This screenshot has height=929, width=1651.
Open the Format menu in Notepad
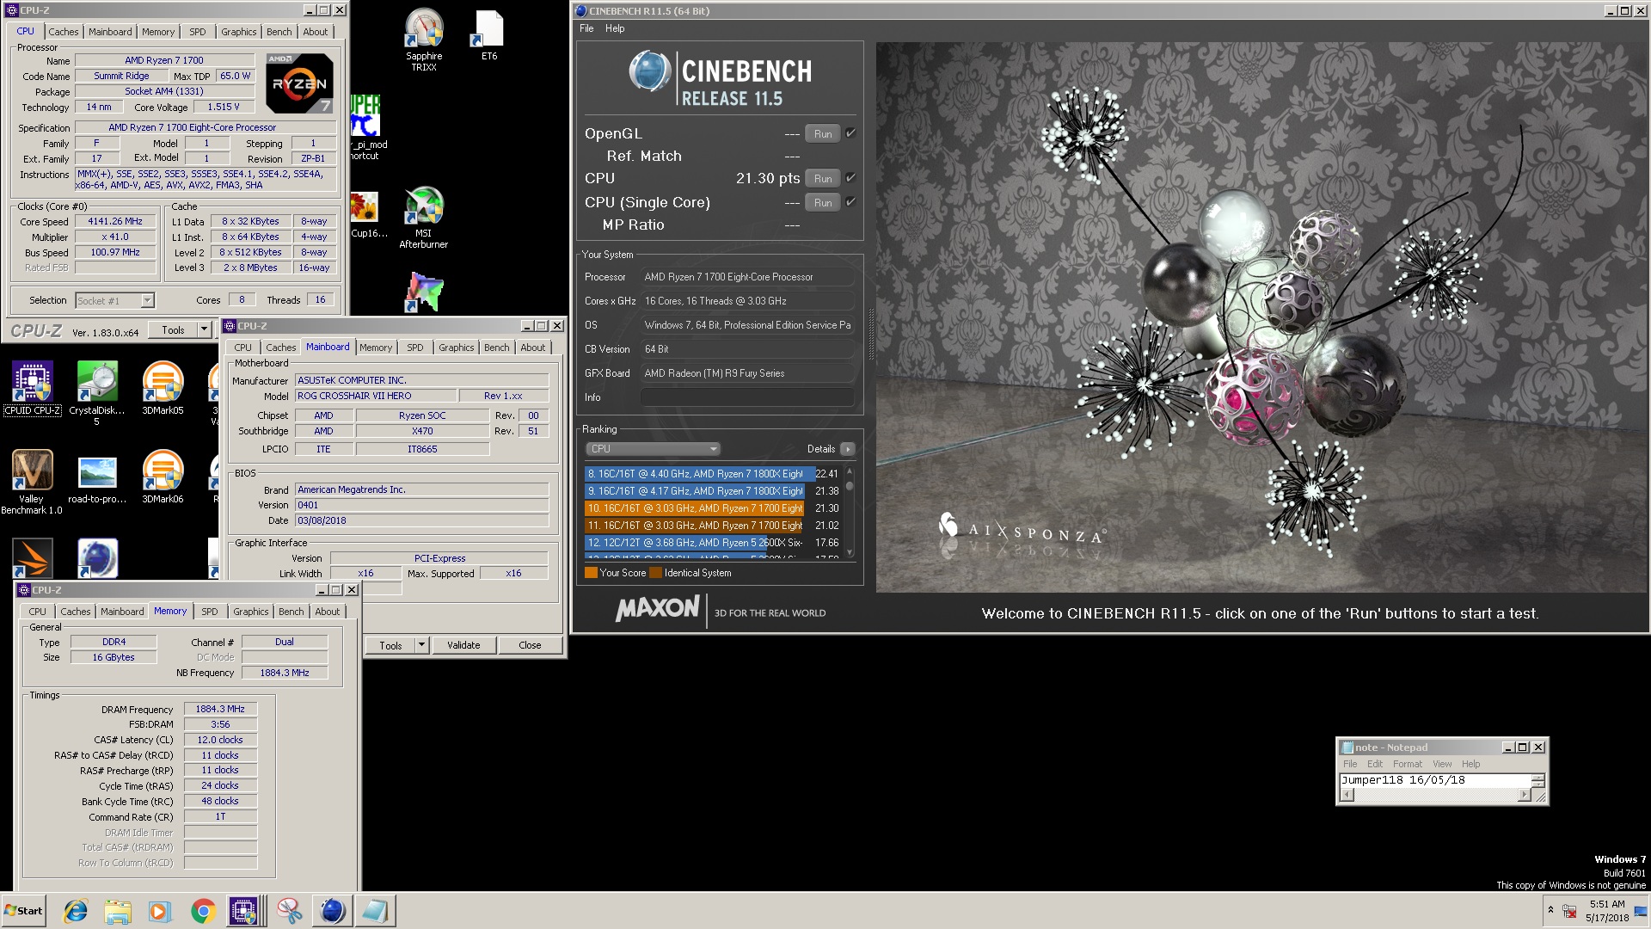point(1408,764)
